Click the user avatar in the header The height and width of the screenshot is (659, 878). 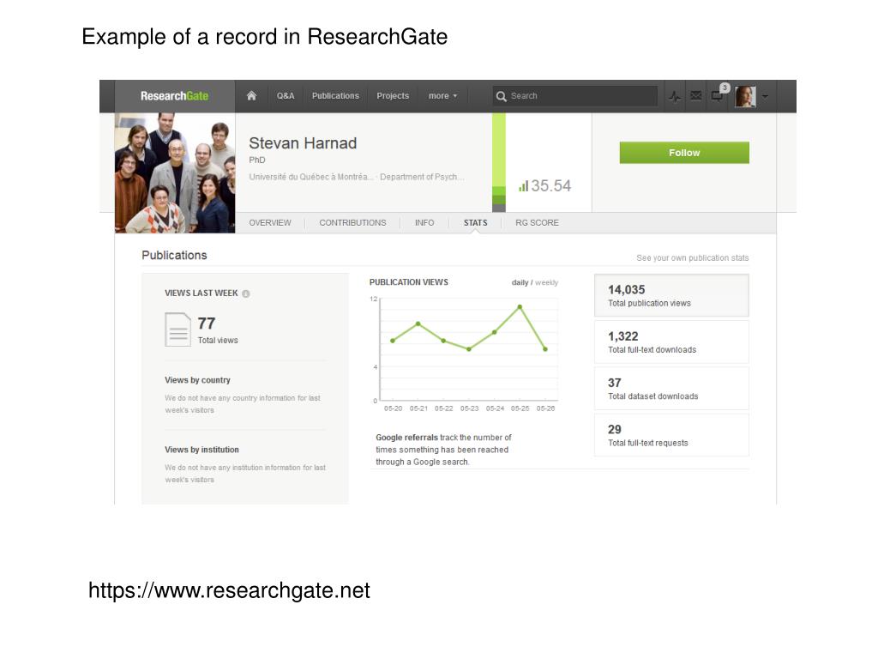(x=745, y=96)
